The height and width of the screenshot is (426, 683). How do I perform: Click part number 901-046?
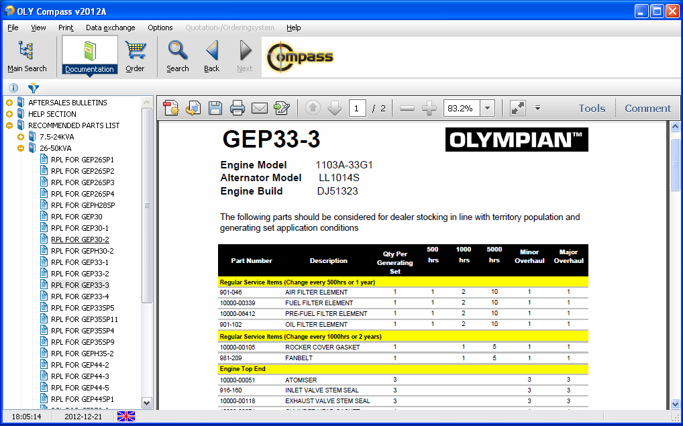(231, 292)
